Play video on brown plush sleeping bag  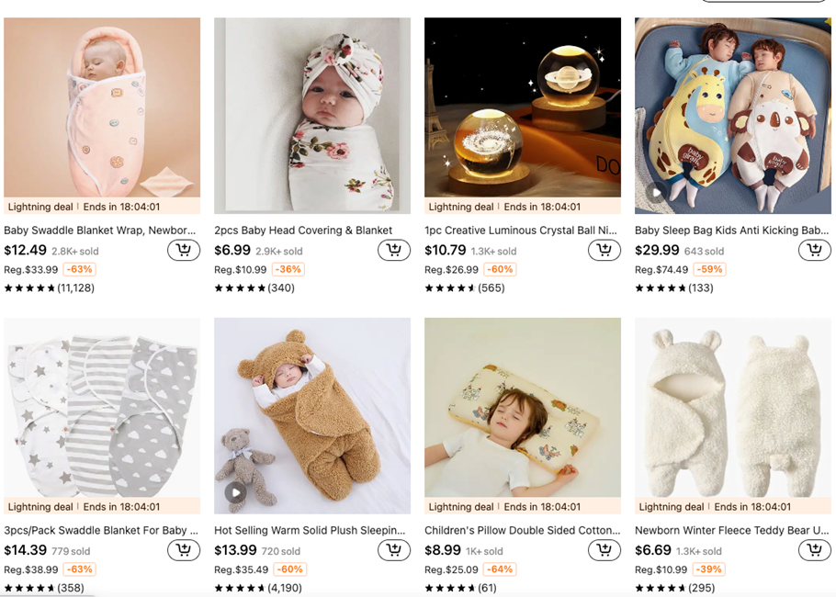click(x=235, y=493)
